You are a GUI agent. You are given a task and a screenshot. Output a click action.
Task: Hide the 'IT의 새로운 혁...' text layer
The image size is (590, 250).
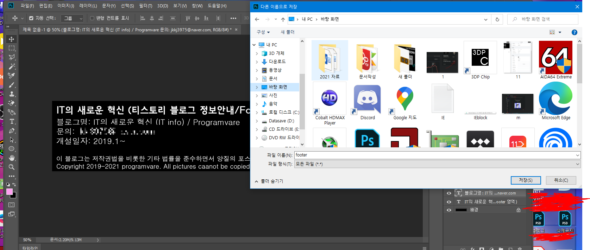tap(449, 202)
